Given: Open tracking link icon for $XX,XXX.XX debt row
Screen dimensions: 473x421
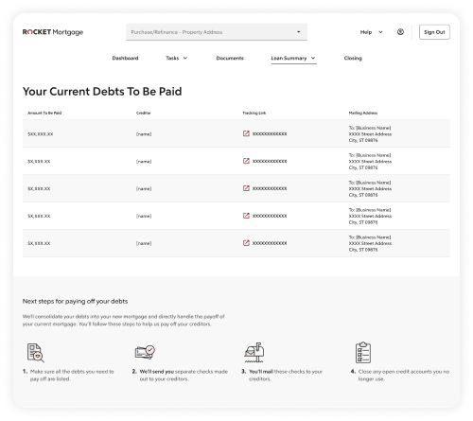Looking at the screenshot, I should pyautogui.click(x=246, y=133).
